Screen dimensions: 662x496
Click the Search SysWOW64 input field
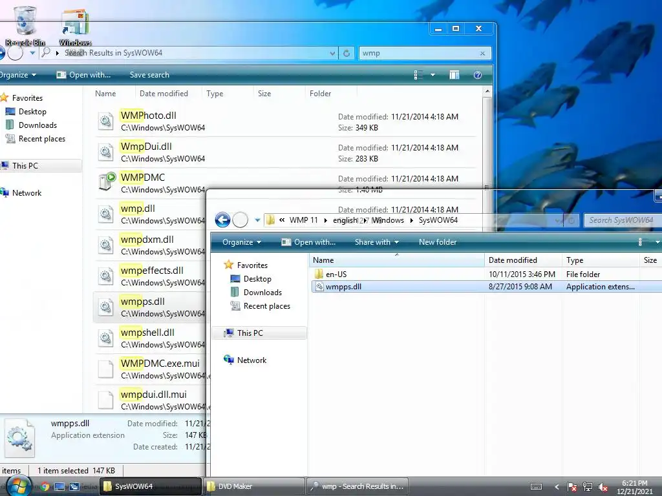click(x=622, y=220)
